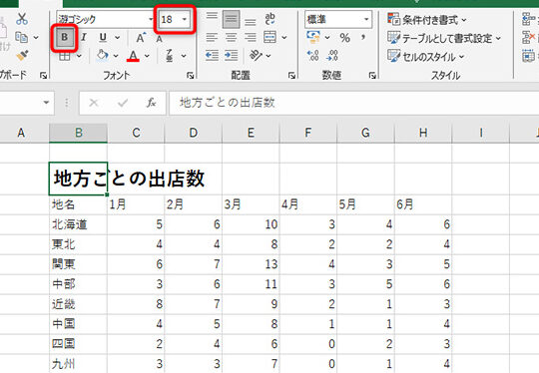
Task: Select the 3月 header cell
Action: coord(251,204)
